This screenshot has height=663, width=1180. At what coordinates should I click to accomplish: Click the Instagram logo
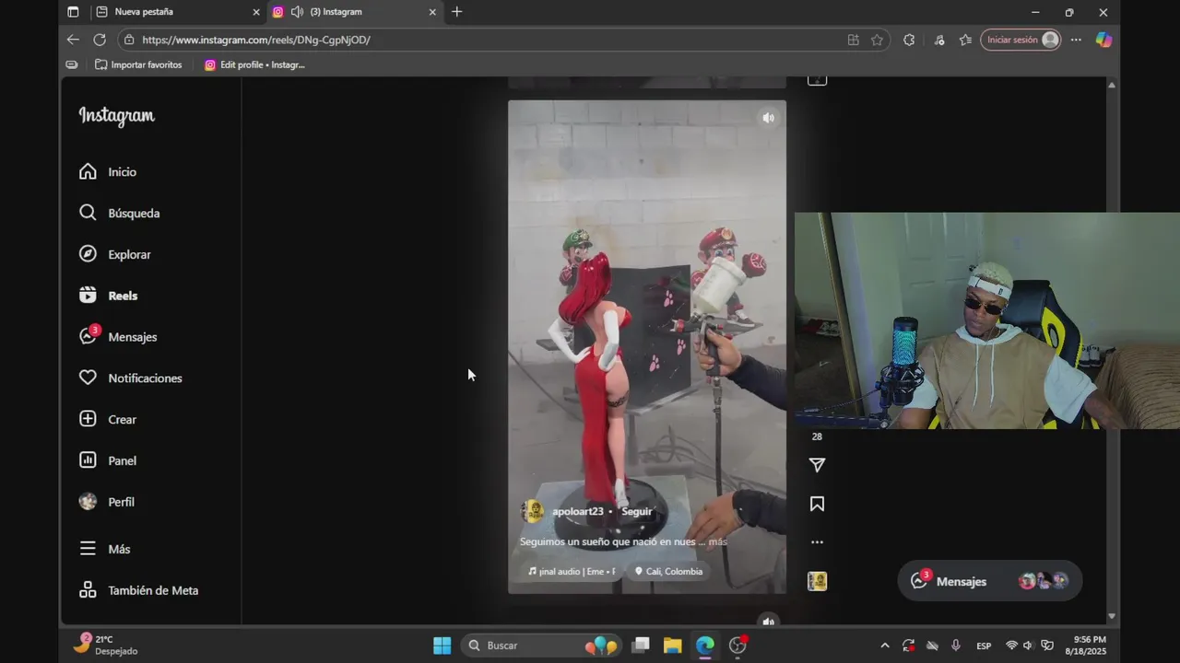click(116, 115)
